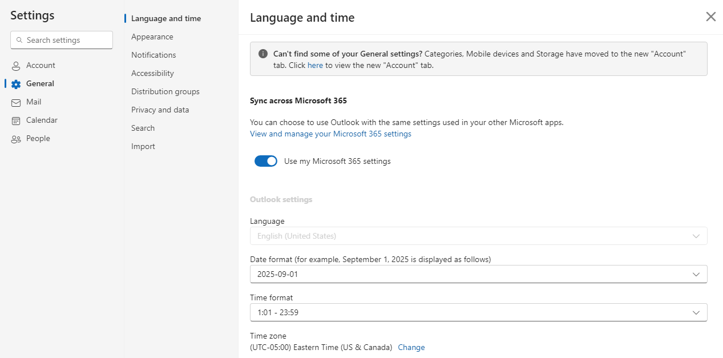Select the People icon
This screenshot has width=723, height=358.
pyautogui.click(x=15, y=138)
